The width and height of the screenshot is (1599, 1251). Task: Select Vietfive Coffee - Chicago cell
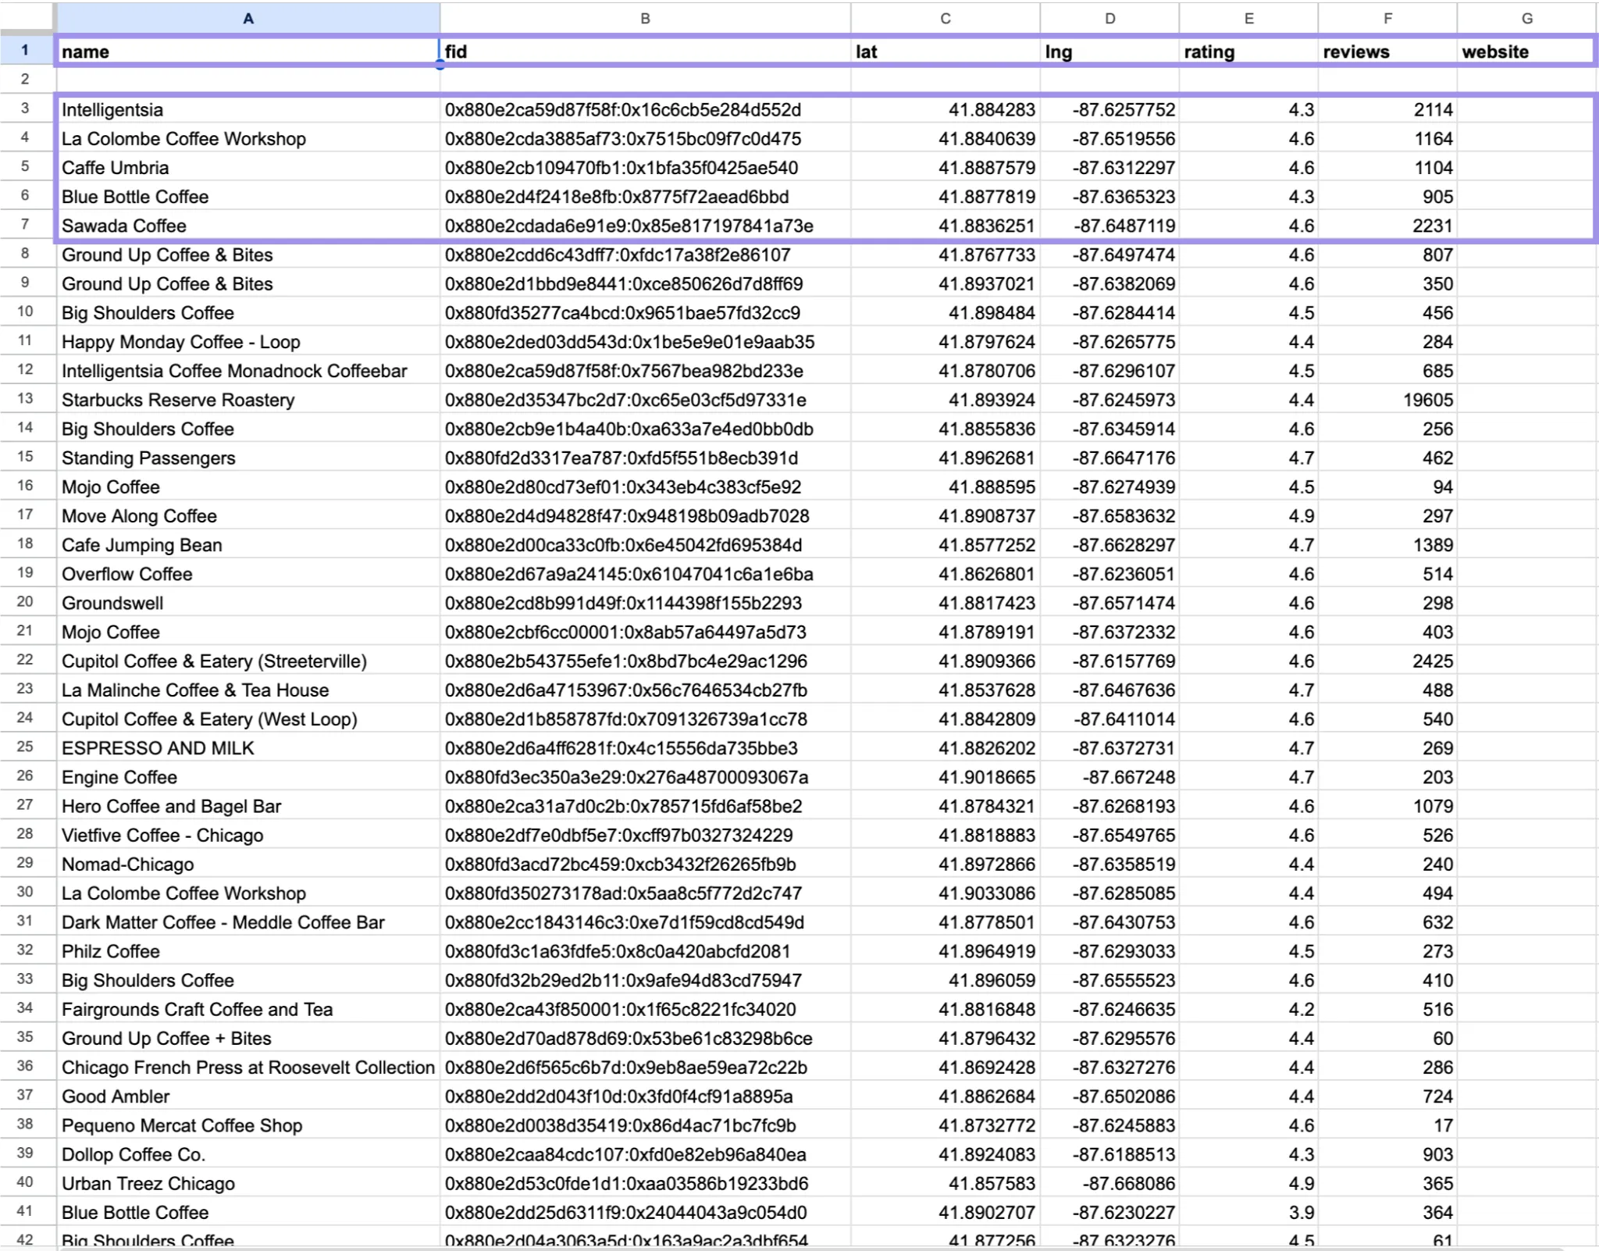(248, 835)
